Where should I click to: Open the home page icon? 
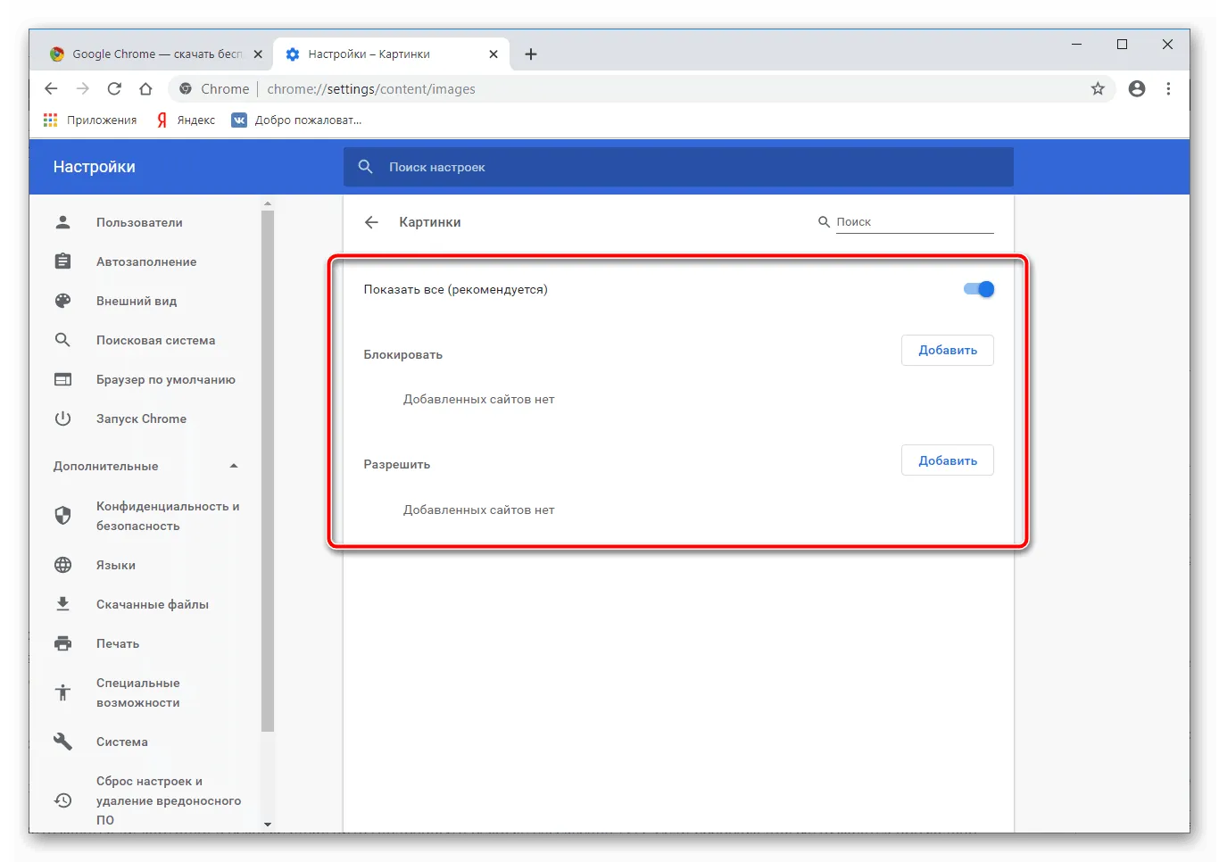coord(145,88)
